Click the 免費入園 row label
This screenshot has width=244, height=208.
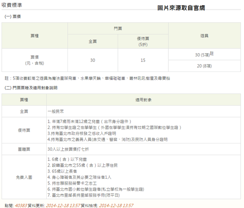point(23,177)
